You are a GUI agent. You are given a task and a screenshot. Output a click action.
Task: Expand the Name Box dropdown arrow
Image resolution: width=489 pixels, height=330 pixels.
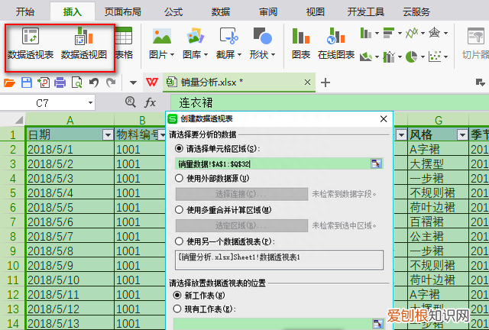point(90,102)
